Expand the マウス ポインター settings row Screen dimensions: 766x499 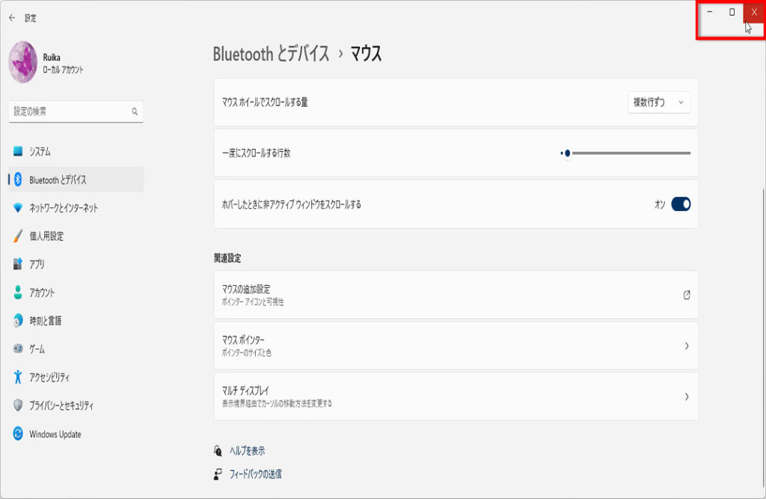(x=456, y=346)
